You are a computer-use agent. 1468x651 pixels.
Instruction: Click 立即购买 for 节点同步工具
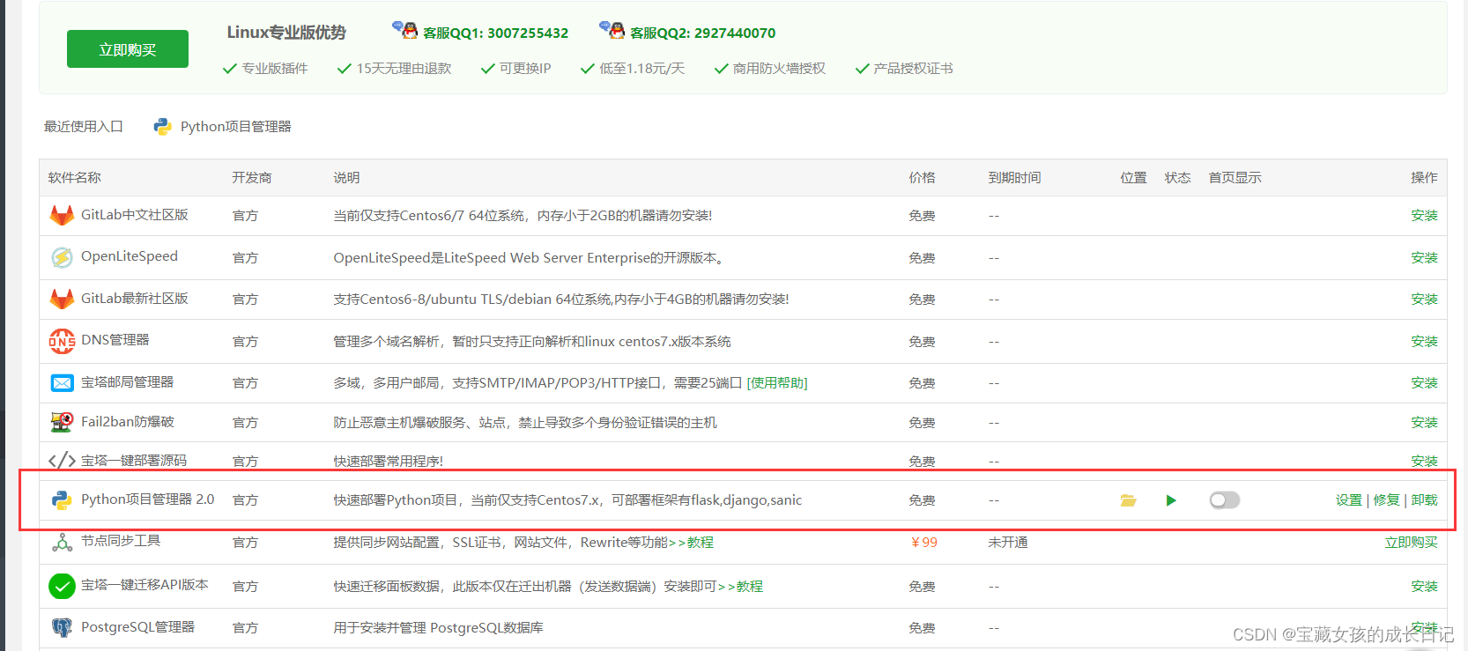tap(1411, 543)
